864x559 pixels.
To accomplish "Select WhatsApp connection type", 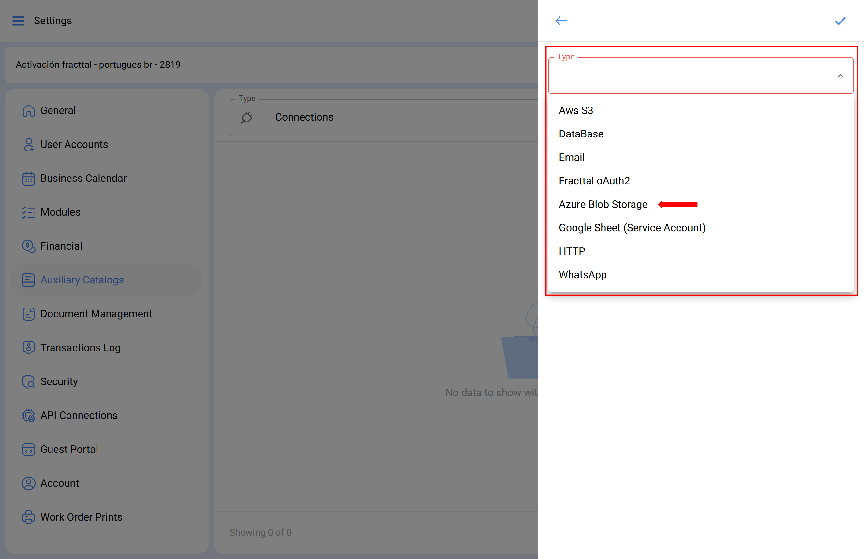I will click(x=582, y=275).
